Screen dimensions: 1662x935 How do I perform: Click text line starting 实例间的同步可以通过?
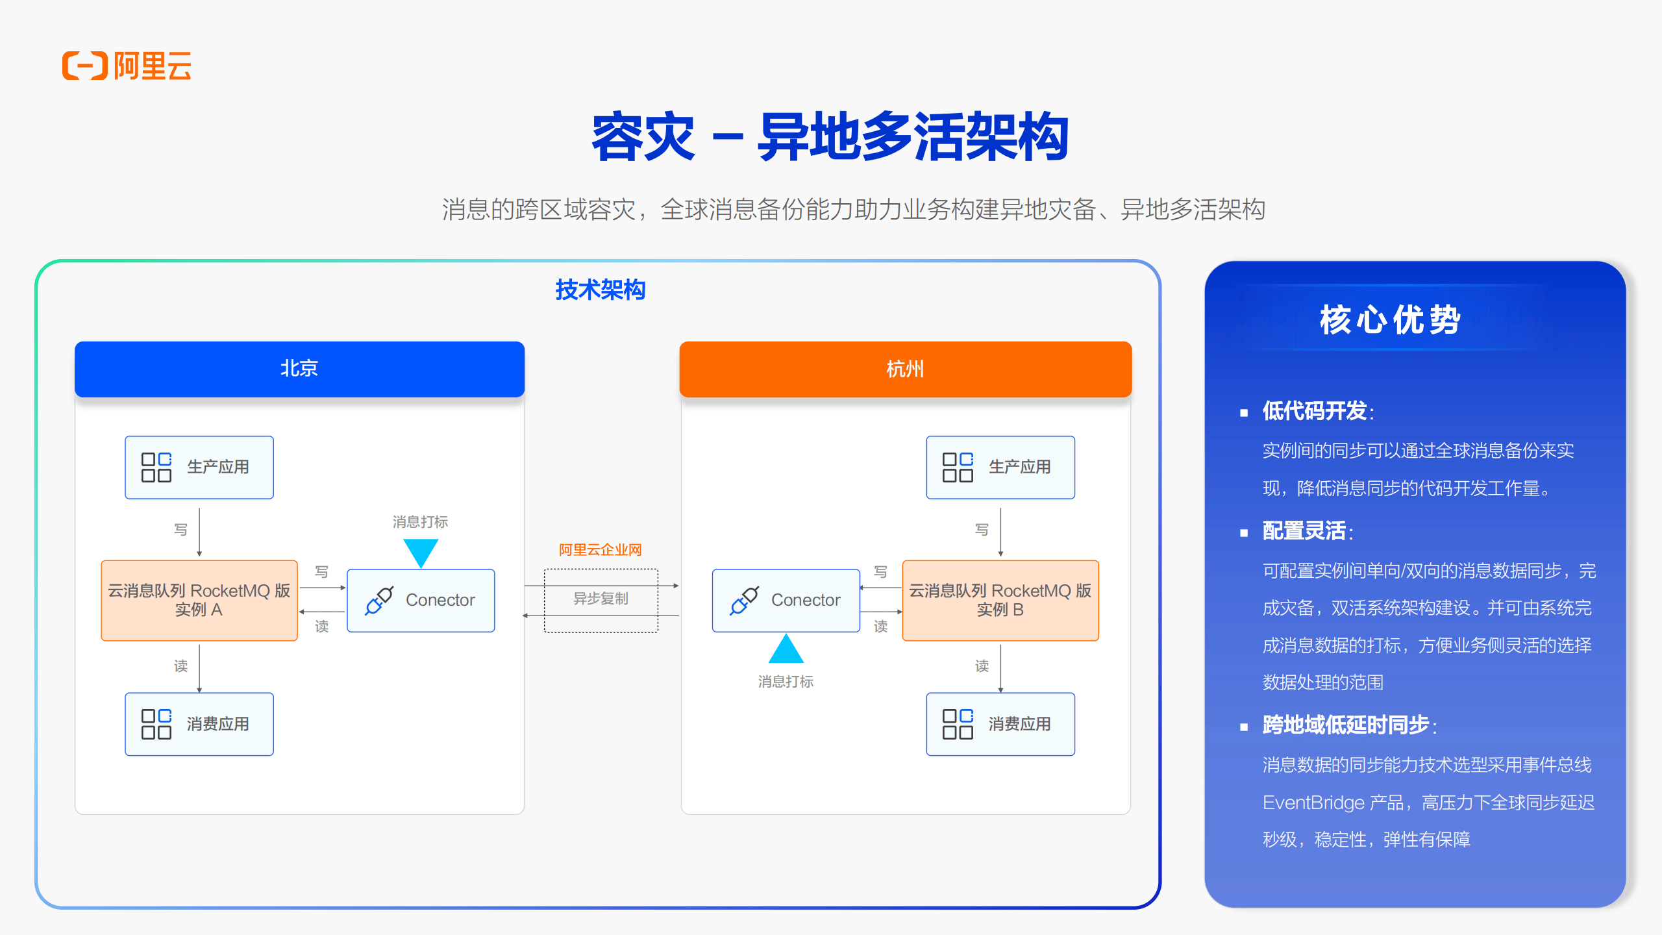point(1419,451)
